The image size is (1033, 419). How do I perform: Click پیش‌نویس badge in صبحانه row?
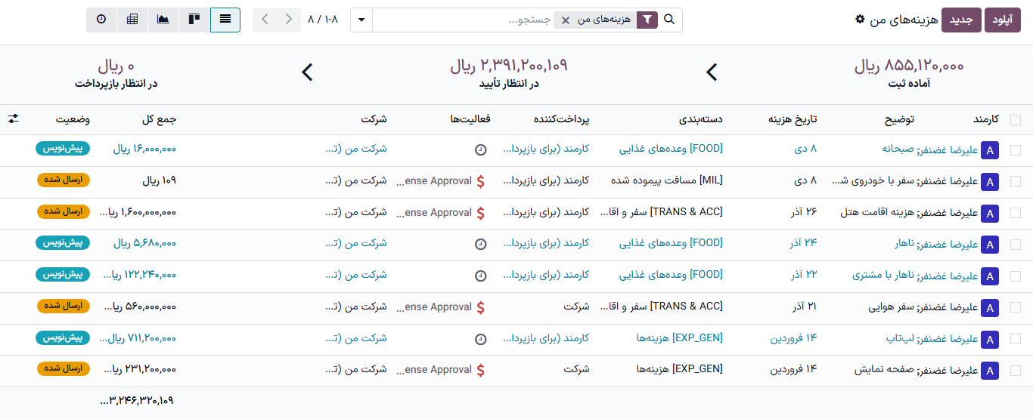63,149
